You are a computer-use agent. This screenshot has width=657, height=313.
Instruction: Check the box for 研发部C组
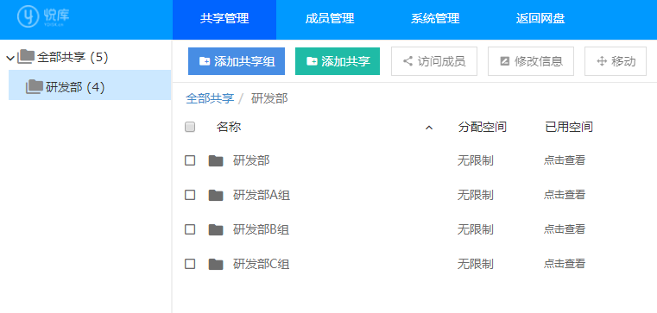tap(190, 264)
